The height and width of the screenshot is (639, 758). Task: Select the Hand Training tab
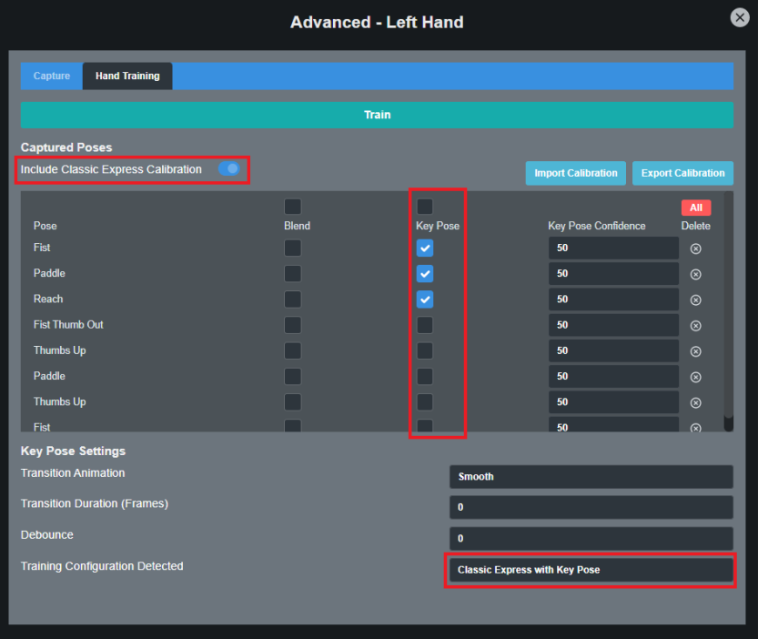click(127, 76)
